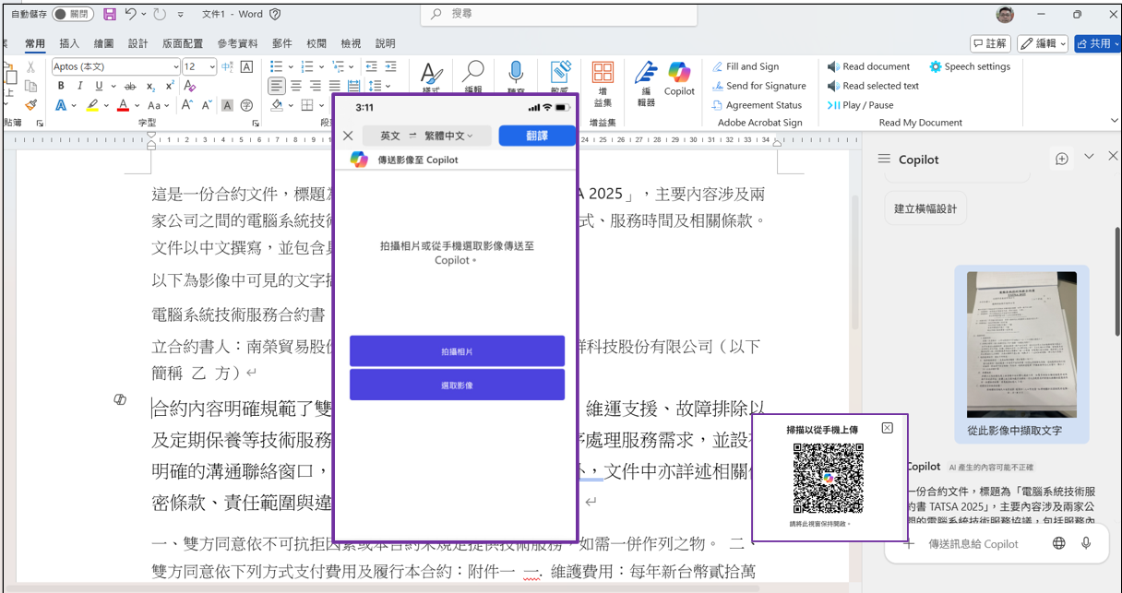
Task: Click the Comments (註解) button
Action: 990,43
